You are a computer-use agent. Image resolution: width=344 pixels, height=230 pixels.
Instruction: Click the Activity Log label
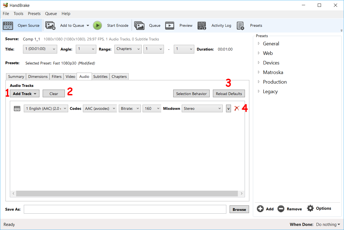pyautogui.click(x=221, y=25)
